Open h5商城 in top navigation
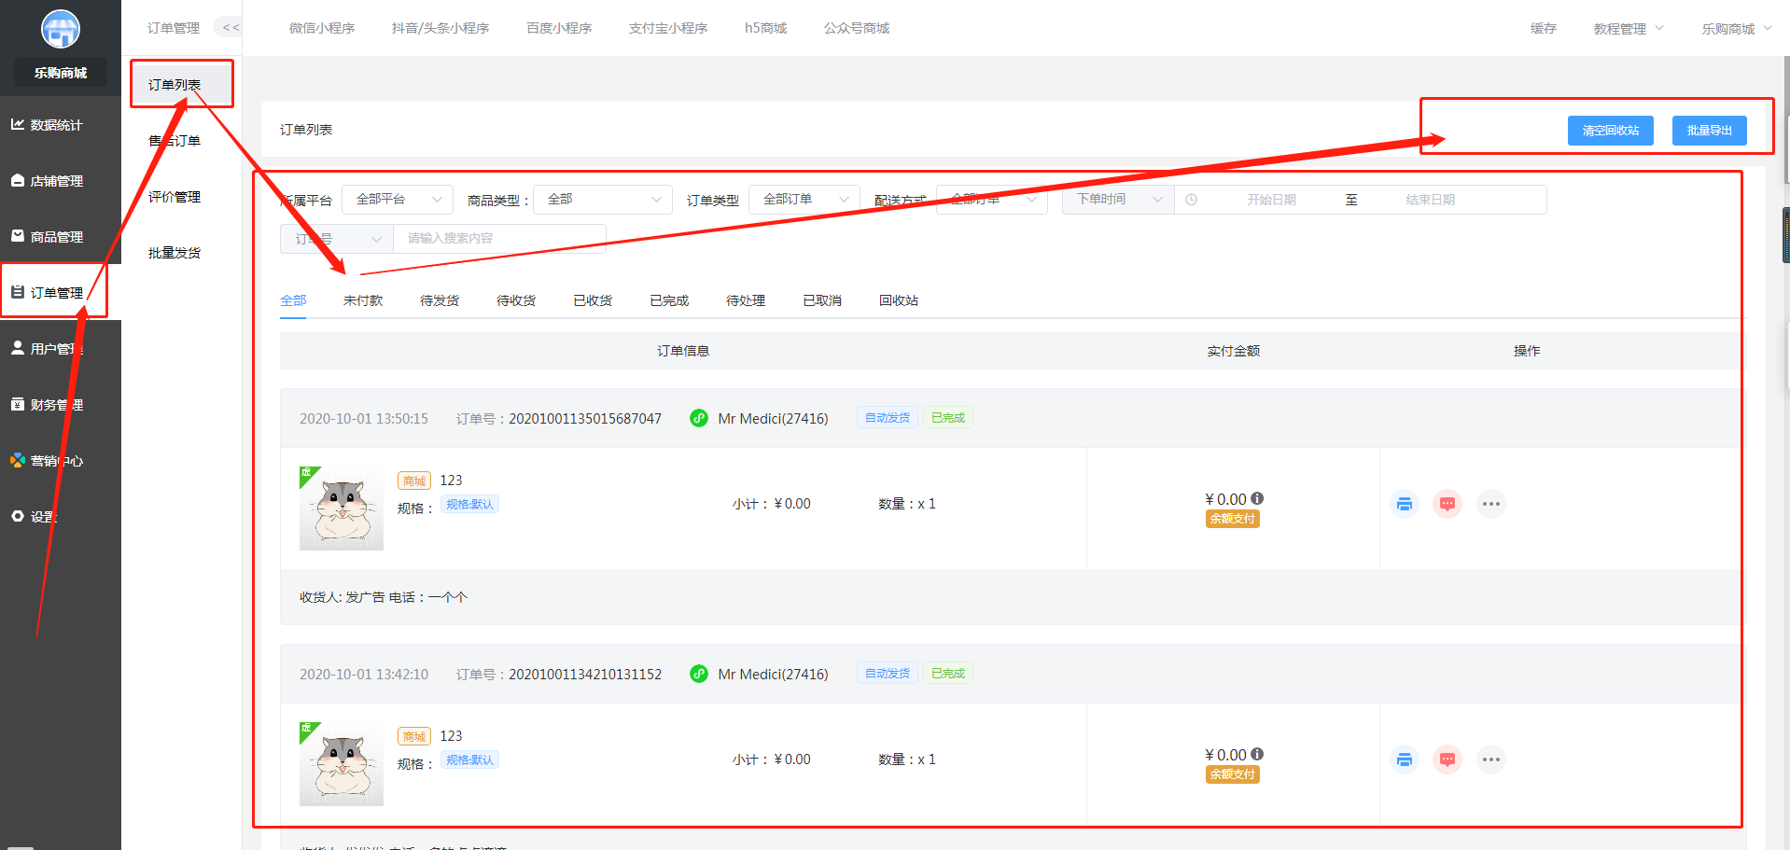 click(x=765, y=28)
